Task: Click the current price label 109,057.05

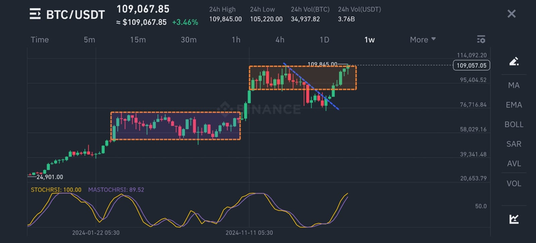Action: click(472, 65)
